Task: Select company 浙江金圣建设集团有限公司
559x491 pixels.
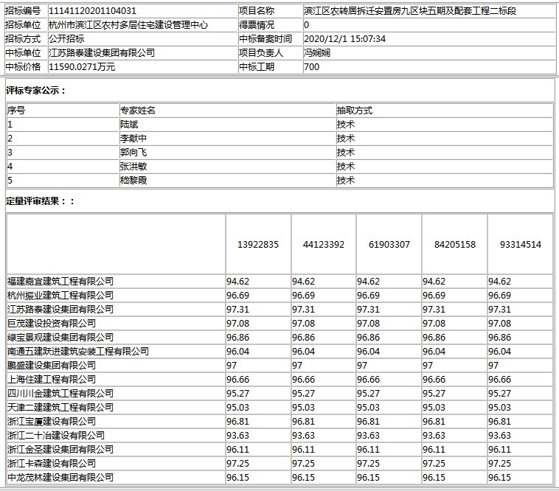Action: click(60, 449)
